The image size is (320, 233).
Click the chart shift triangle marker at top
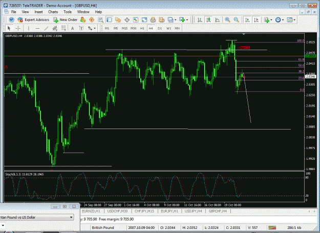[x=244, y=34]
